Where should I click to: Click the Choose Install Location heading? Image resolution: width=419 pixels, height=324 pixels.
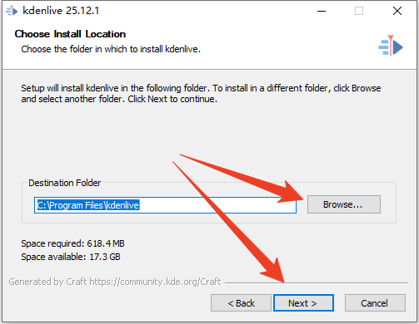[70, 34]
